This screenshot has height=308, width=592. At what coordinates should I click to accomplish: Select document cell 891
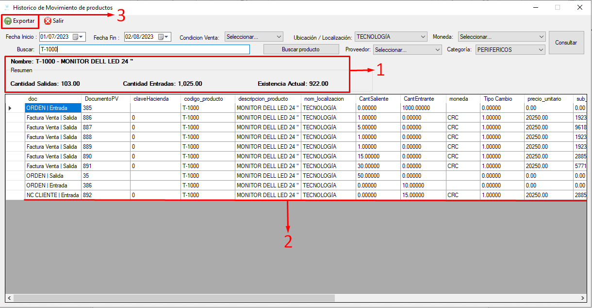point(105,166)
